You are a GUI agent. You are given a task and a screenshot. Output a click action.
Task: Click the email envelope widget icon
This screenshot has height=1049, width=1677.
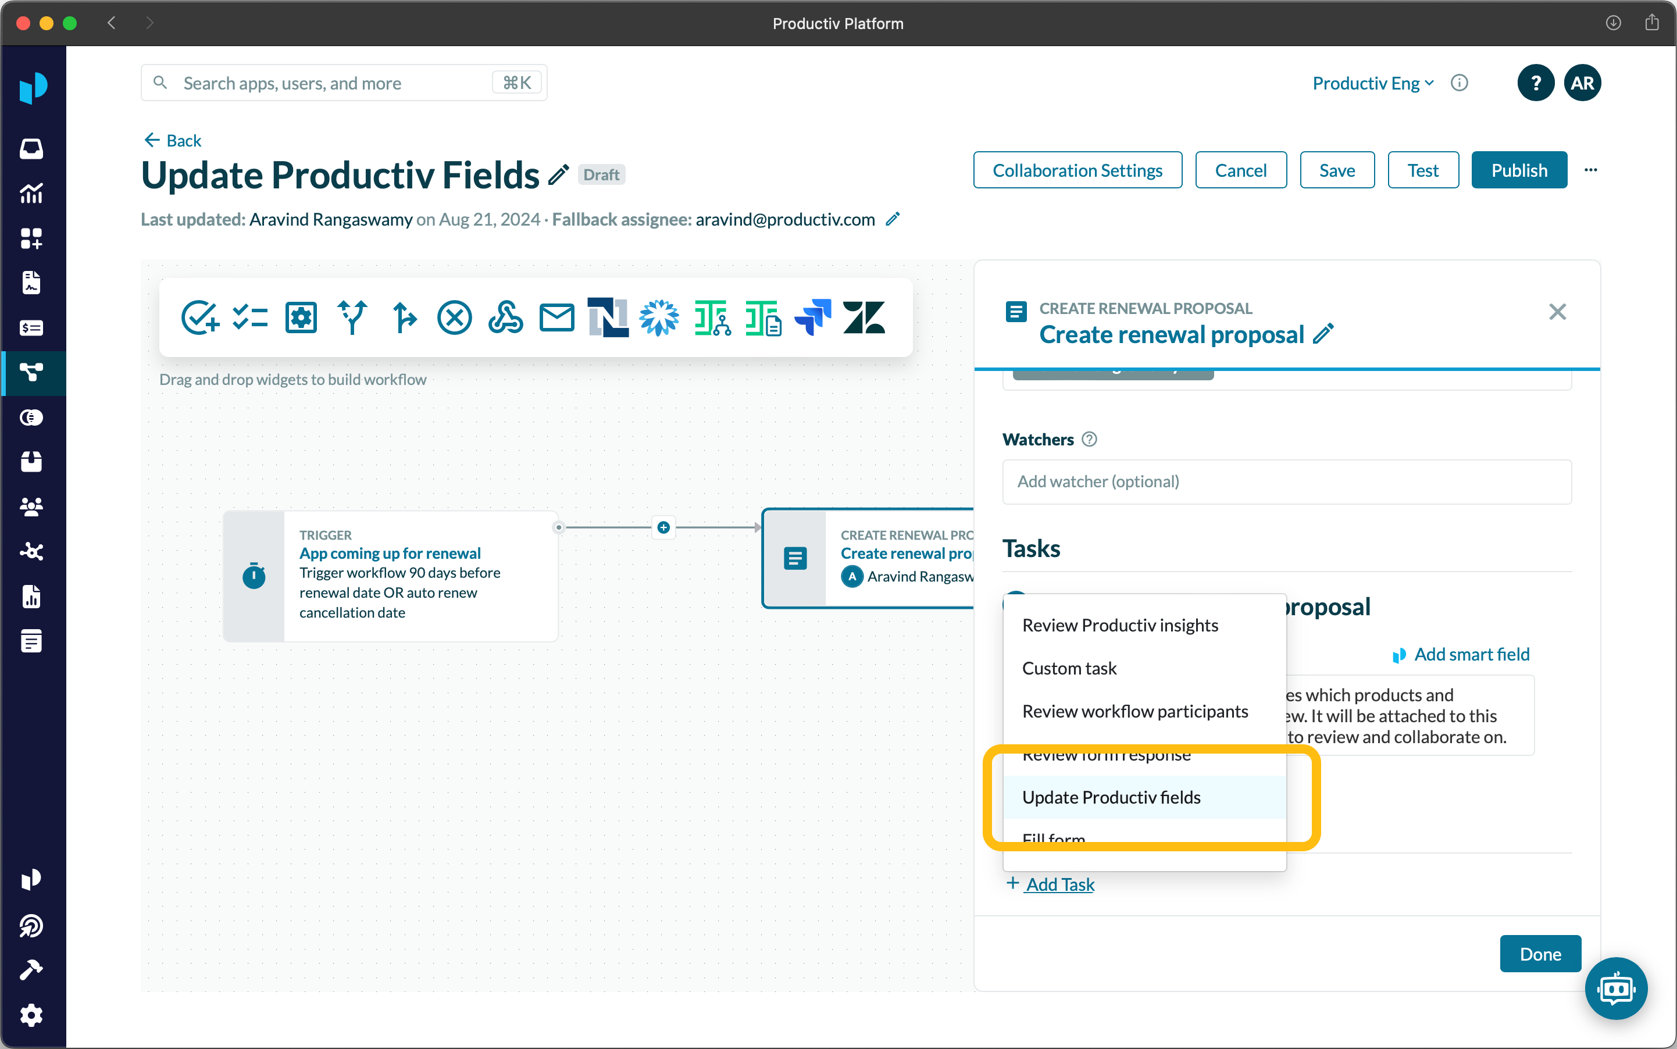556,317
